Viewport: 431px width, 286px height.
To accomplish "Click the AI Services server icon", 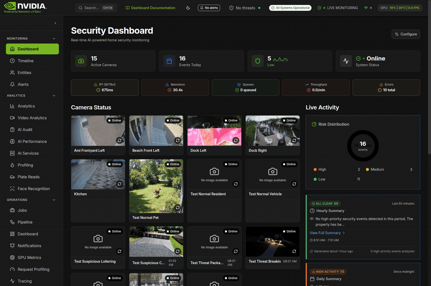I will (12, 153).
